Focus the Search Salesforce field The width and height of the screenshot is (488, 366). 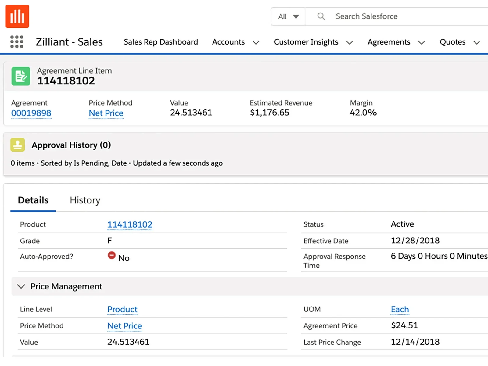click(396, 16)
